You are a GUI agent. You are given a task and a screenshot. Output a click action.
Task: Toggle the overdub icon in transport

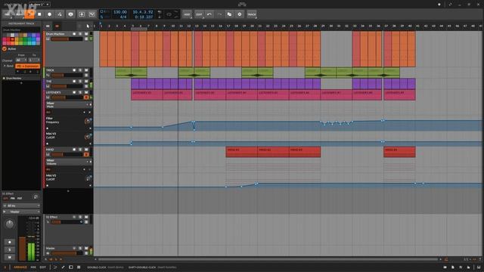(x=70, y=14)
